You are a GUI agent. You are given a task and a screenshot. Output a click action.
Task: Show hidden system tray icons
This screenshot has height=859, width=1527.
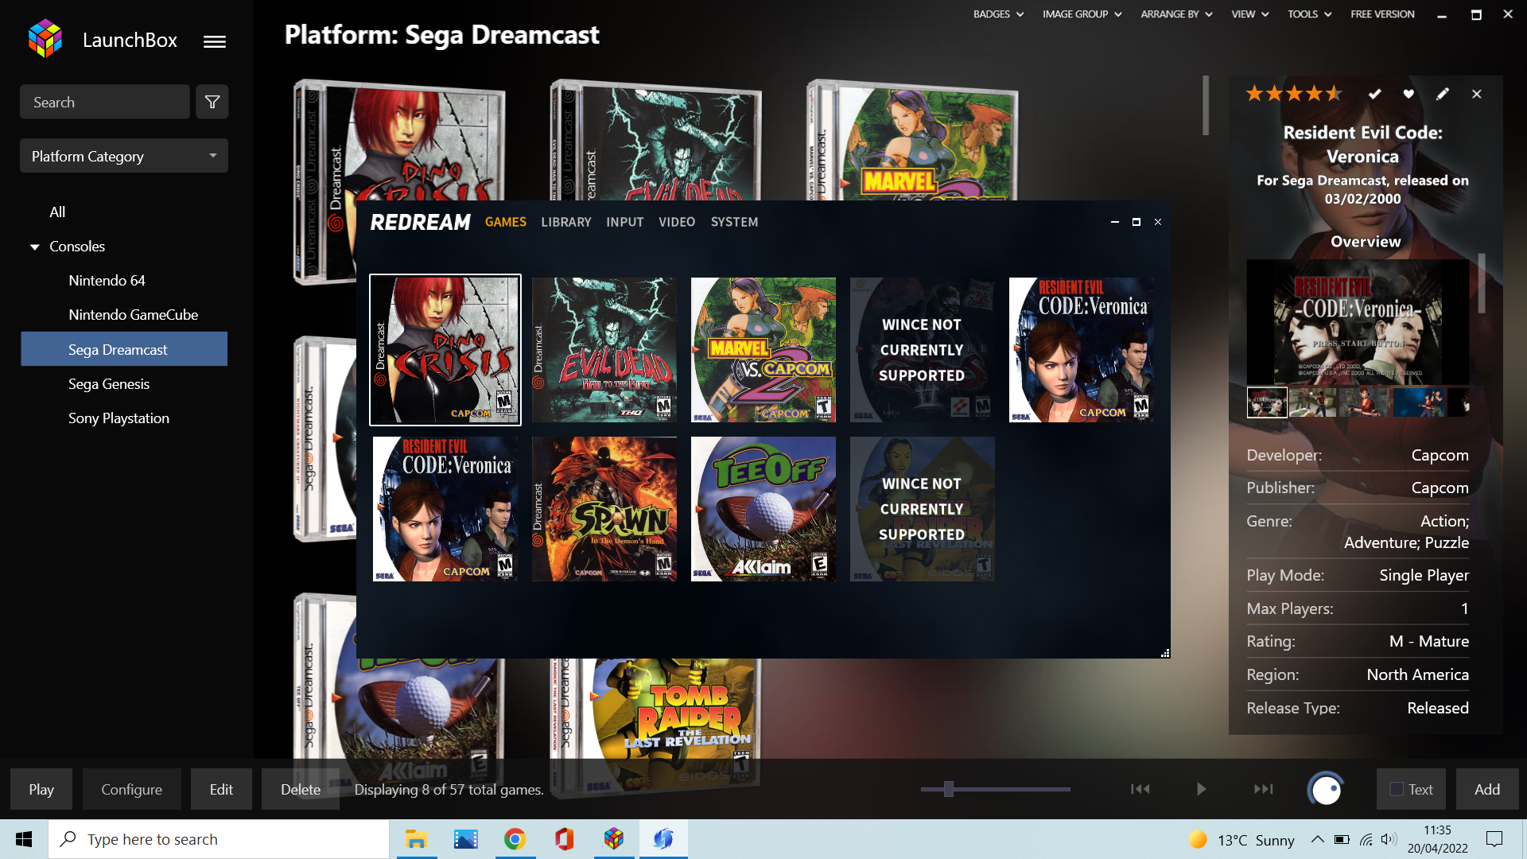point(1317,839)
